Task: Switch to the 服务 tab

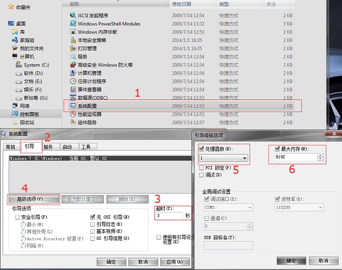Action: click(x=48, y=147)
